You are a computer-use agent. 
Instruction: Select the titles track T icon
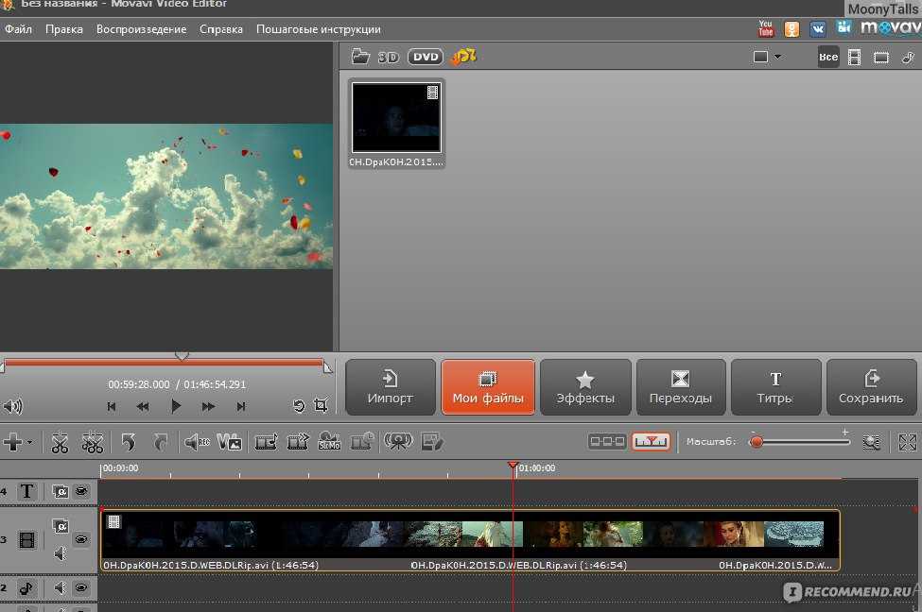tap(26, 491)
